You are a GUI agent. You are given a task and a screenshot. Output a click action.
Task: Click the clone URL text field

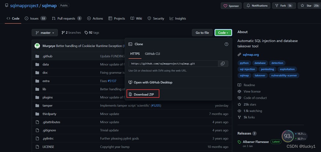[x=173, y=64]
